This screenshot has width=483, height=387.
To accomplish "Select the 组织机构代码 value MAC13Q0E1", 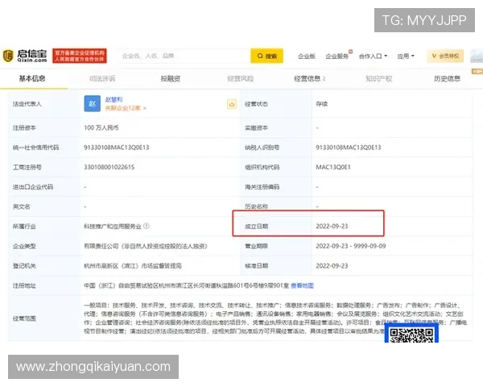I will click(333, 167).
